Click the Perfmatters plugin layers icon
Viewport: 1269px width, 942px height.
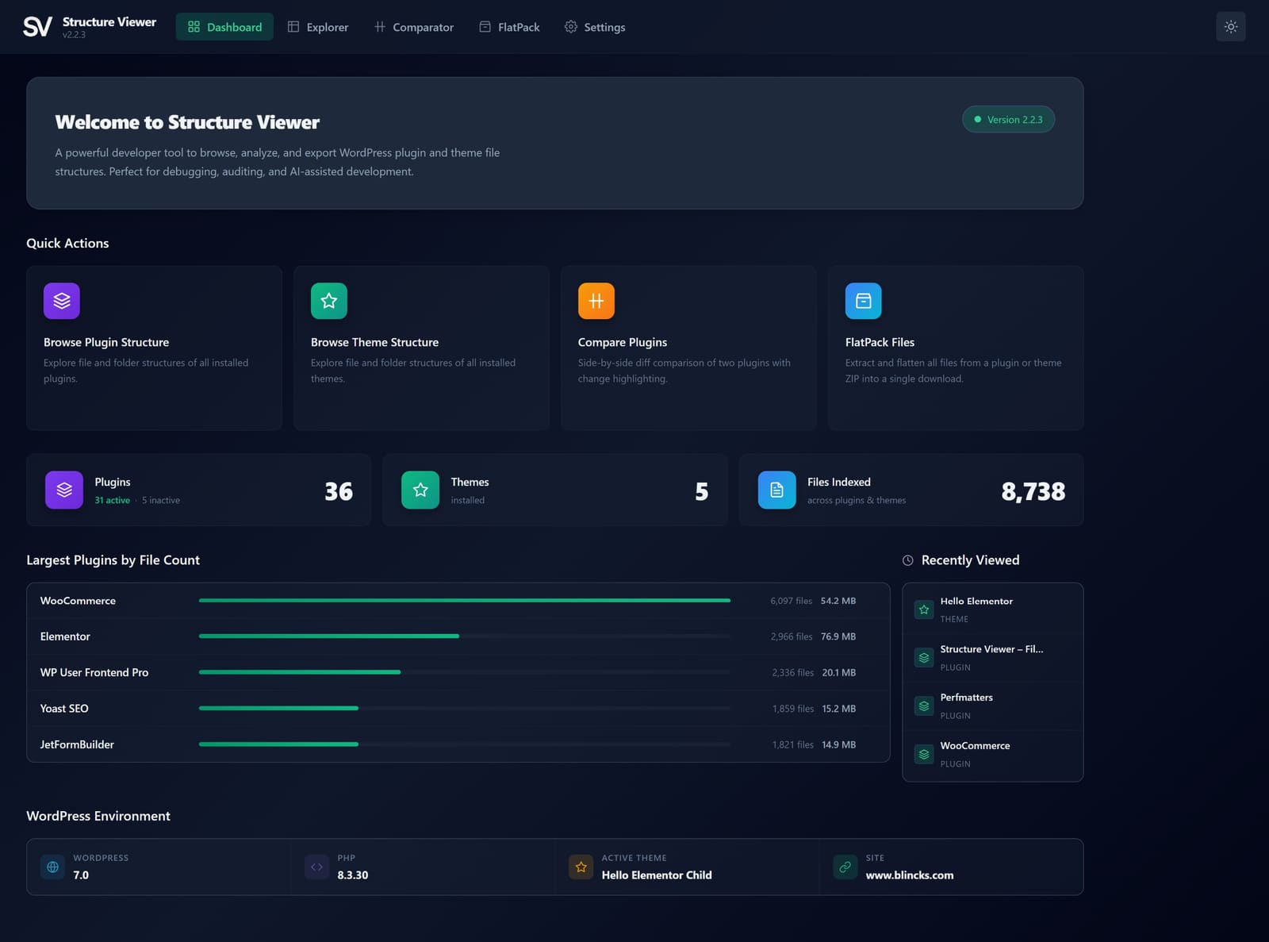(x=924, y=706)
